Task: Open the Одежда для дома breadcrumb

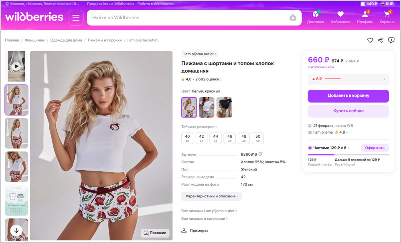Action: point(66,40)
